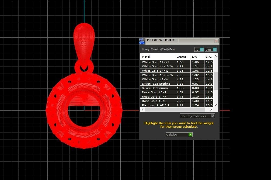Click the 1.30 DWT value for 18KR
Screen dimensions: 271x180
tap(196, 101)
